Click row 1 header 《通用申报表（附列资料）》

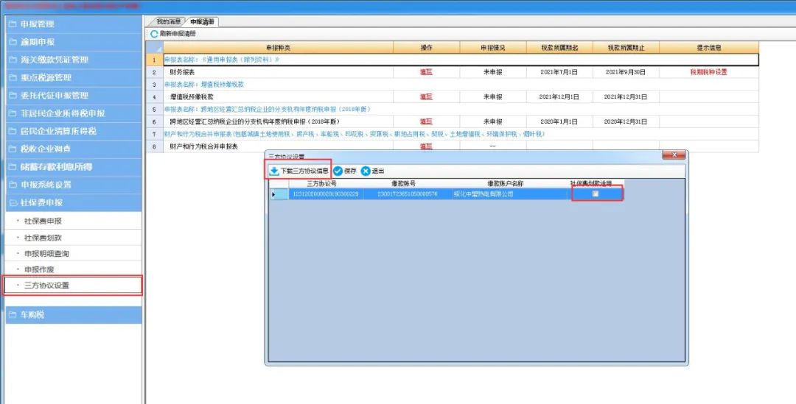pos(461,60)
